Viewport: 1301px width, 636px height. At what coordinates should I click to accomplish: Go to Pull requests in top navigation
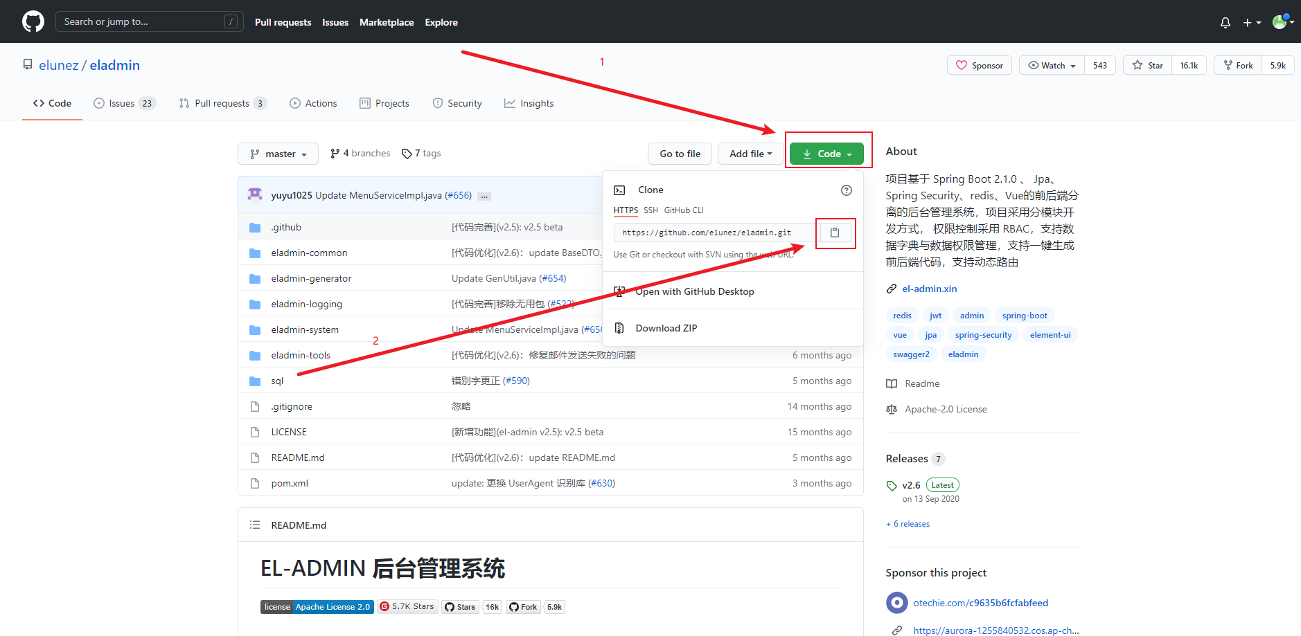[x=283, y=22]
